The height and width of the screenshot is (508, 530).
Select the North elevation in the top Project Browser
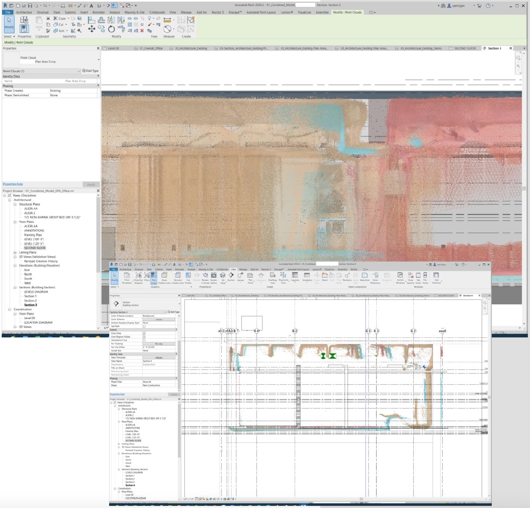point(28,275)
